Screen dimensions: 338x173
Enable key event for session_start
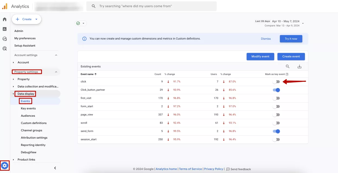click(276, 139)
